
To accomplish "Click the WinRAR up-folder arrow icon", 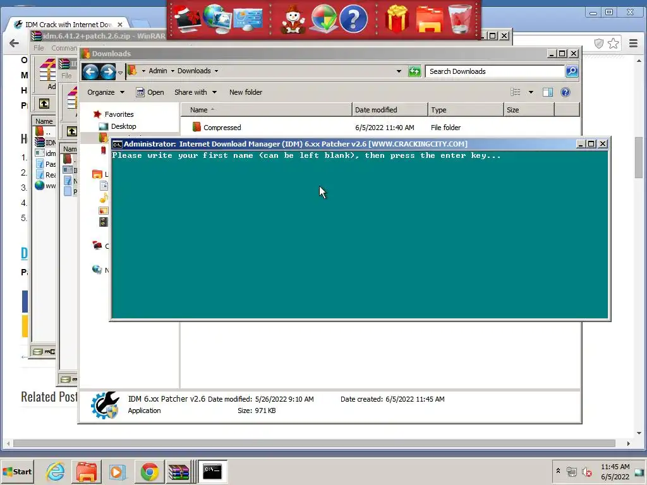I will click(44, 104).
